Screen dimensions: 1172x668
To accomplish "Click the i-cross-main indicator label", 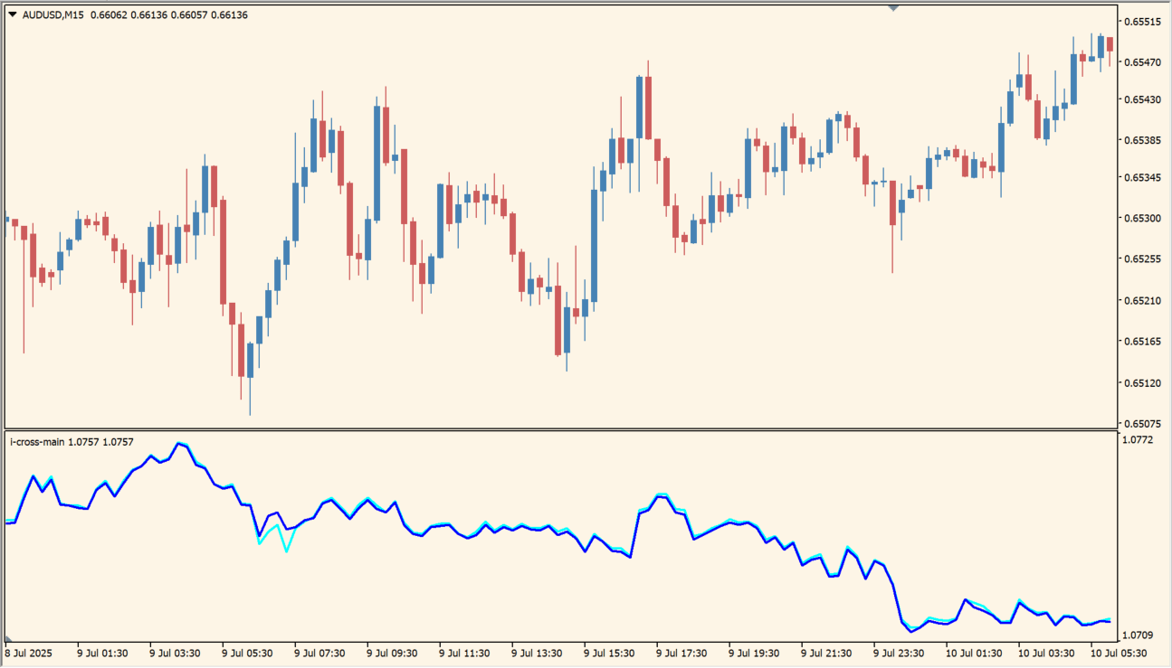I will tap(37, 442).
